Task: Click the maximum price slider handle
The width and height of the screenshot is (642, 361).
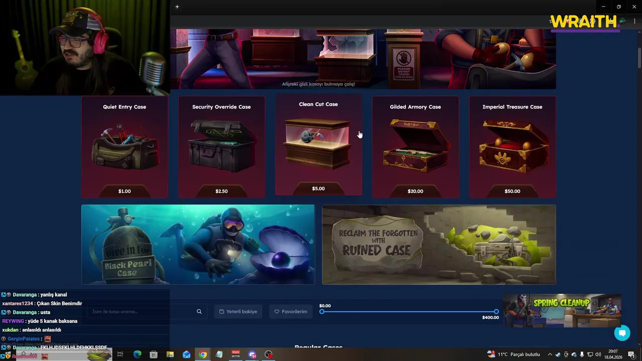Action: (496, 312)
